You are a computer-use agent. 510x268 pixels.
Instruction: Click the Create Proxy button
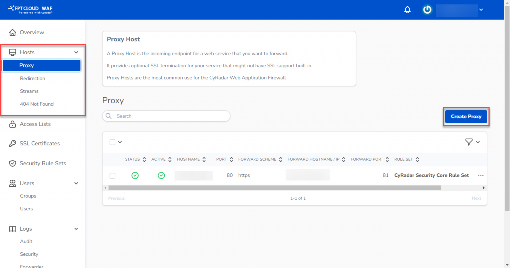pyautogui.click(x=466, y=117)
